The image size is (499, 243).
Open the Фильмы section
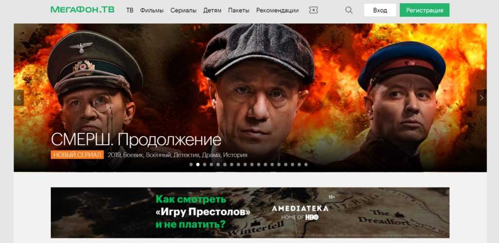pyautogui.click(x=152, y=10)
